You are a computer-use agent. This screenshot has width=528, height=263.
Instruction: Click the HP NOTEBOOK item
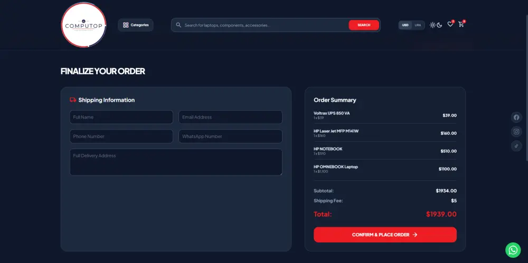pos(328,149)
